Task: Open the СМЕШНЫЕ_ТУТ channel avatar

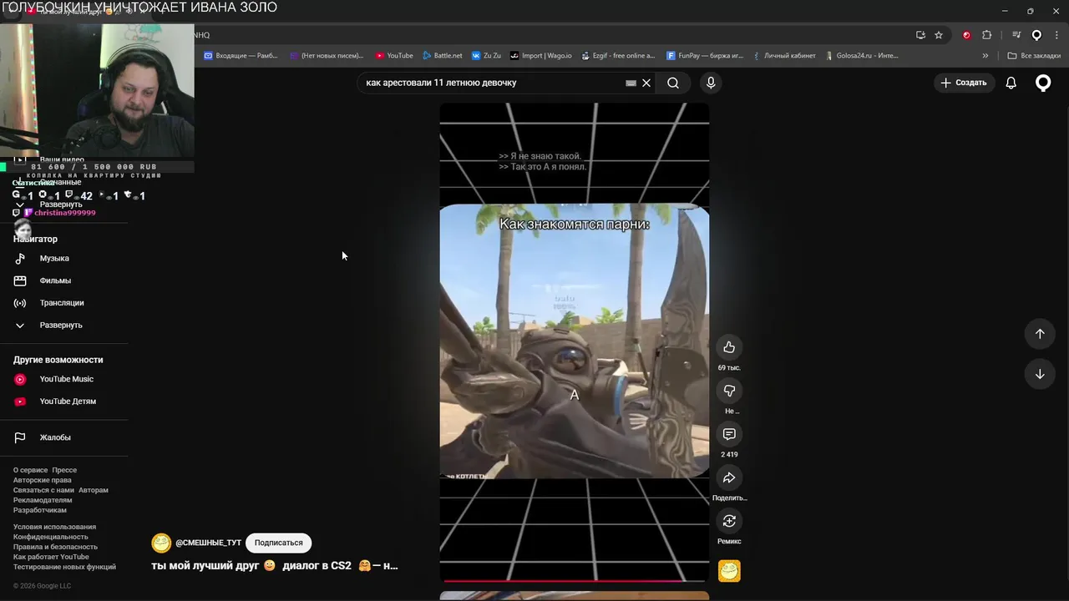Action: [161, 543]
